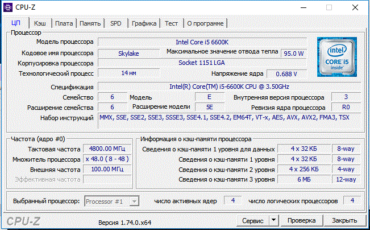Click the multiplier value x 48.0 ( 8 - 48 )
Viewport: 370px width, 230px height.
[x=107, y=159]
